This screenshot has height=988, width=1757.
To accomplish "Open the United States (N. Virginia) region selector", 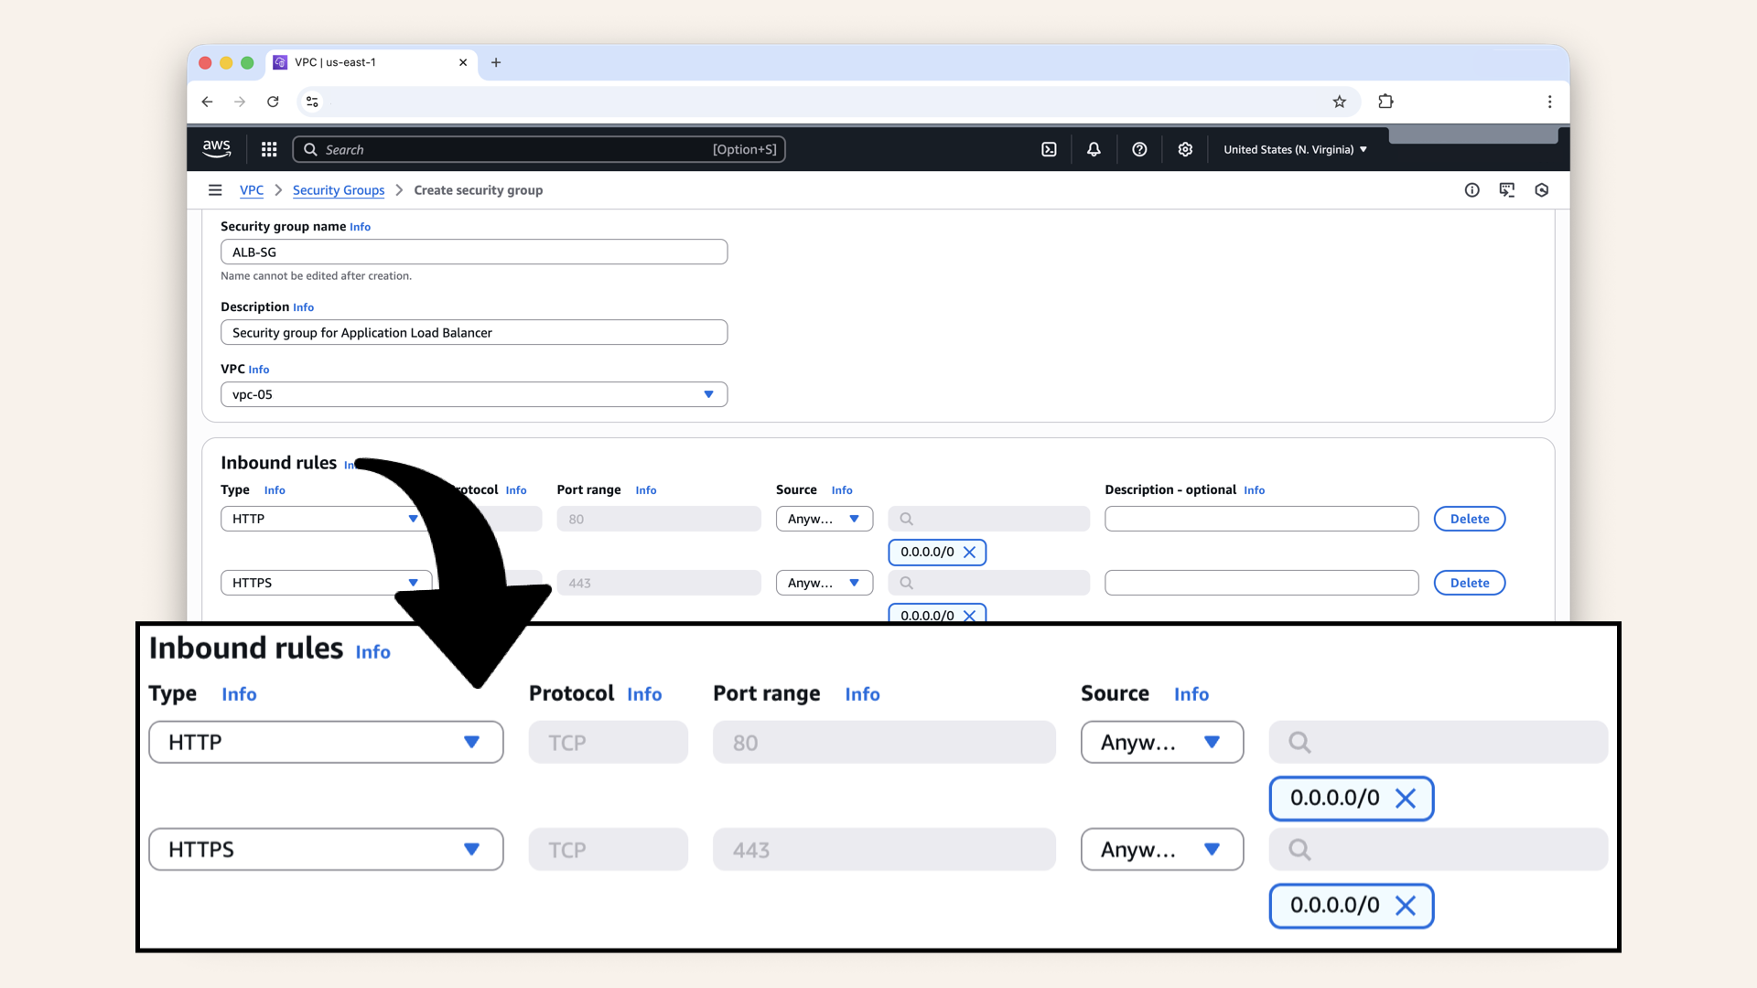I will coord(1294,148).
